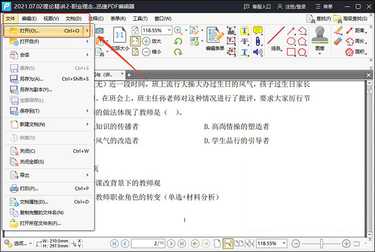The width and height of the screenshot is (375, 252).
Task: Select the cloud shape tool
Action: pos(302,52)
